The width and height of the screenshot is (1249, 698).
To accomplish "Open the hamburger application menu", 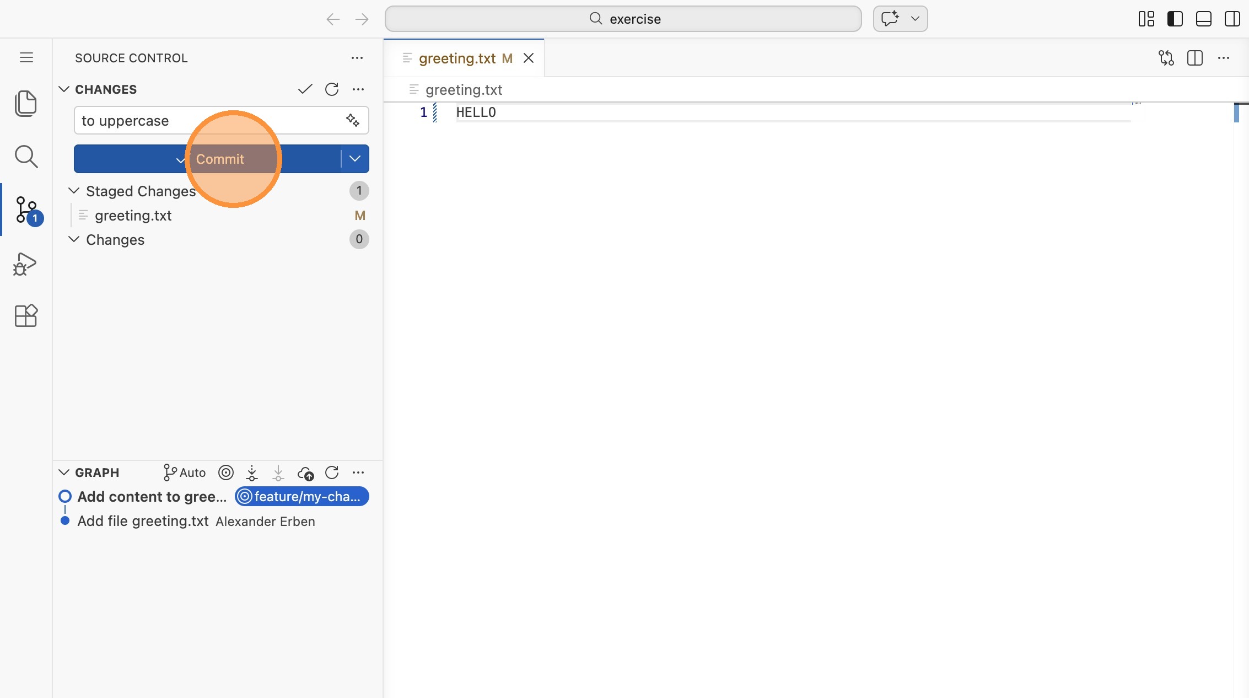I will click(26, 58).
